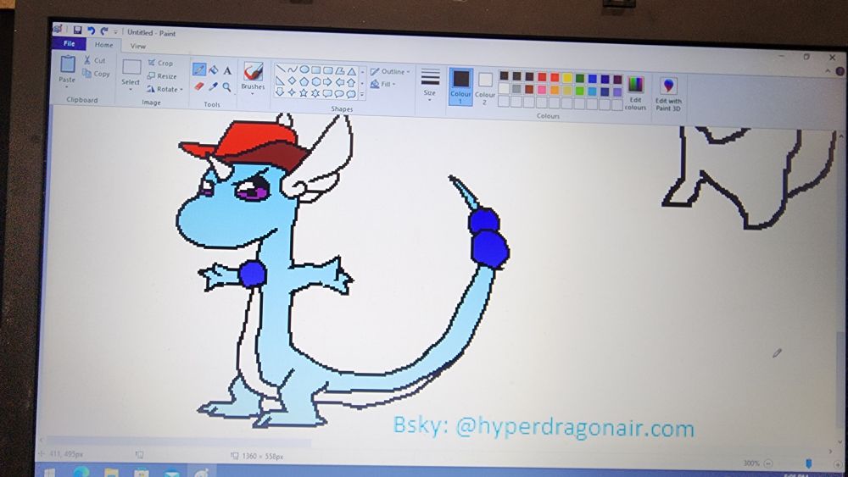848x477 pixels.
Task: Choose the Curve shape
Action: point(292,69)
